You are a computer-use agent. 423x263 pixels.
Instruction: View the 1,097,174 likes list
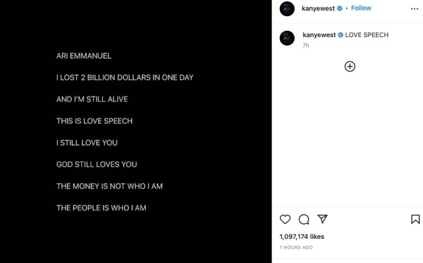[x=301, y=236]
